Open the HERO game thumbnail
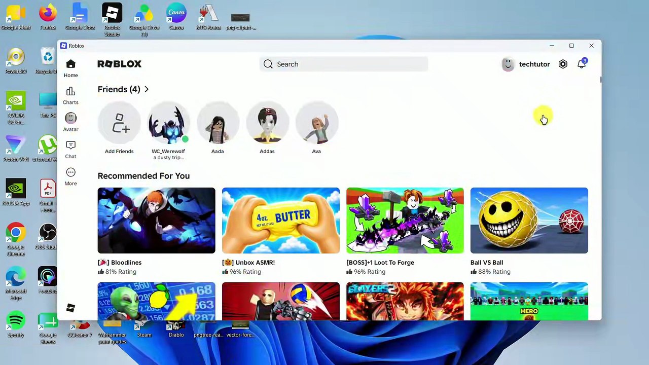This screenshot has width=649, height=365. (x=529, y=301)
